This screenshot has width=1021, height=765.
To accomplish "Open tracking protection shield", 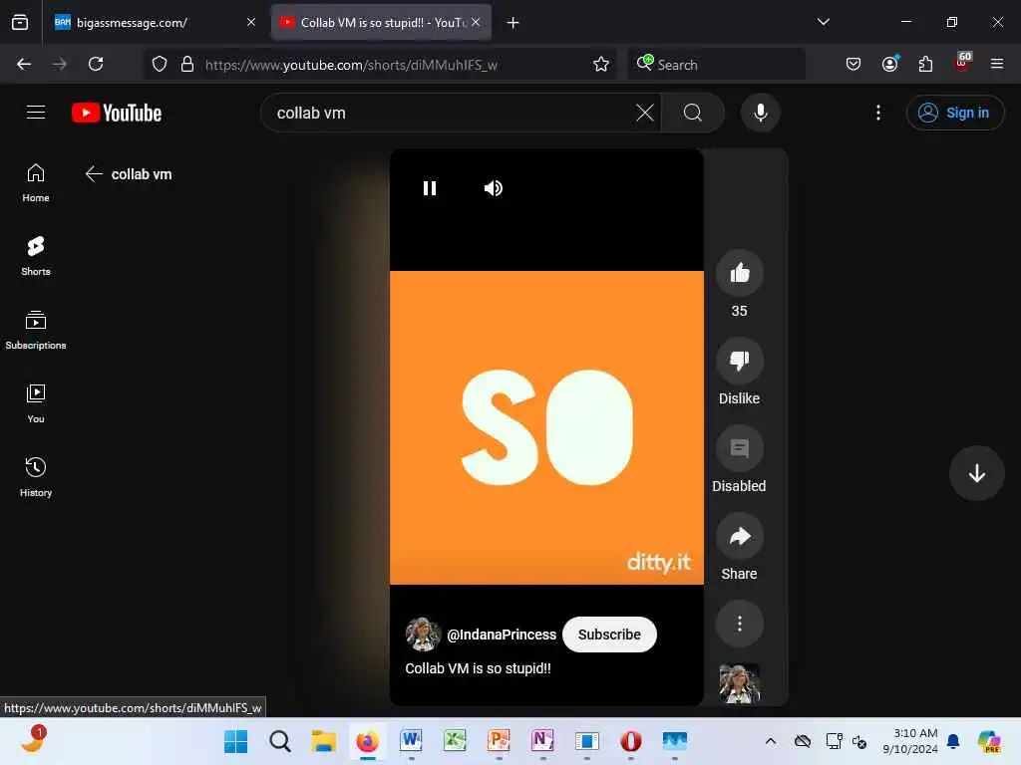I will point(160,64).
